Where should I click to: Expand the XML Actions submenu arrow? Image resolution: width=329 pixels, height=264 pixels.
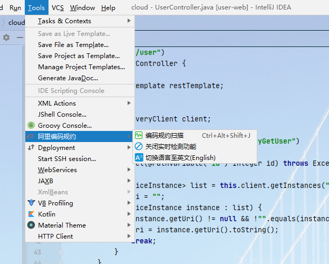pos(129,103)
